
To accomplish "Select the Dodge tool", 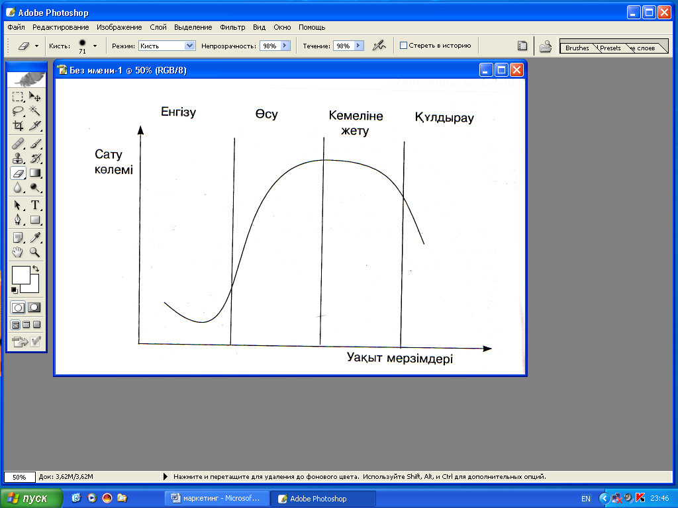I will [34, 188].
